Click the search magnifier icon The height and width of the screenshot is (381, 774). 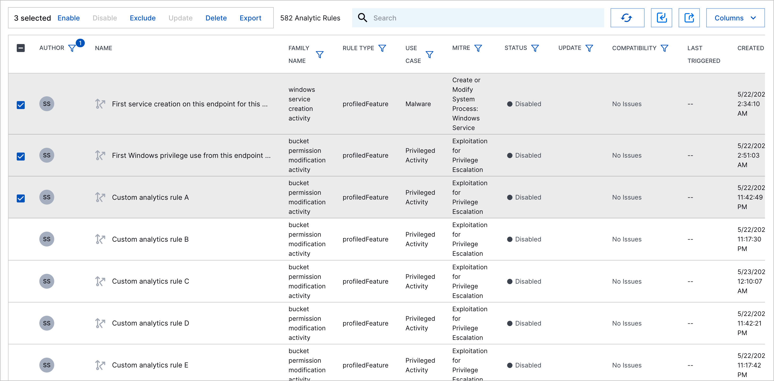[x=363, y=18]
